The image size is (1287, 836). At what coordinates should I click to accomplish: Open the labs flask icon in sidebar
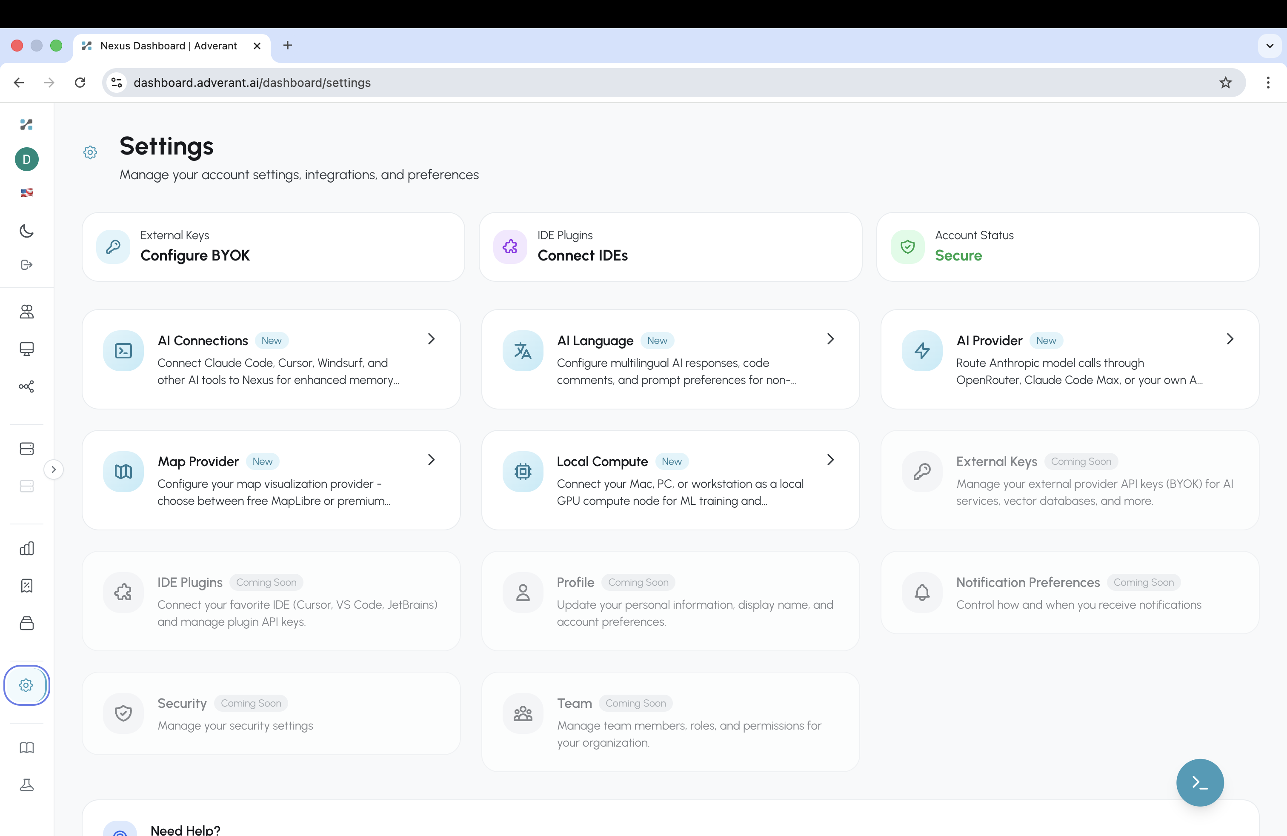tap(26, 785)
